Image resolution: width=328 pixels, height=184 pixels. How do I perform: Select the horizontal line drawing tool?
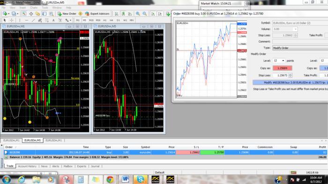click(x=27, y=20)
